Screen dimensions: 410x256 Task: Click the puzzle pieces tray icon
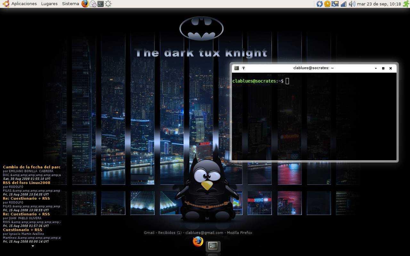(335, 4)
